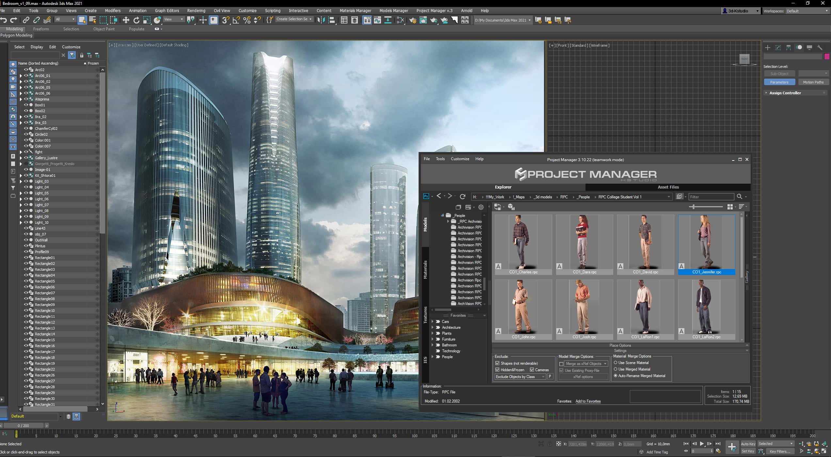The width and height of the screenshot is (831, 457).
Task: Click the Undo arrow icon
Action: tap(4, 20)
